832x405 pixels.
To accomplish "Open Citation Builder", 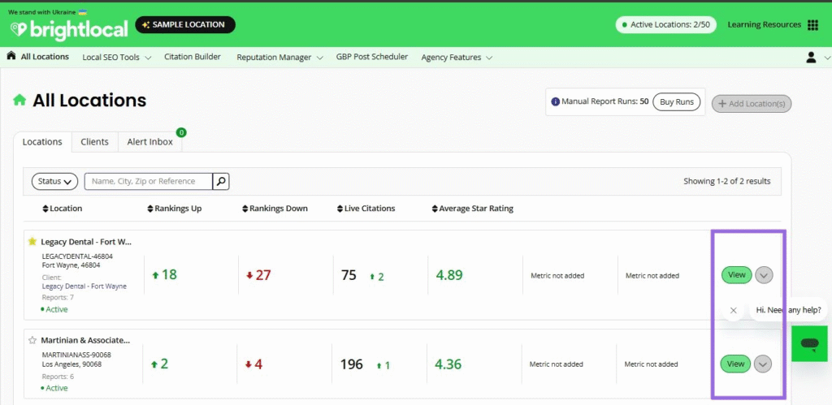I will coord(192,57).
